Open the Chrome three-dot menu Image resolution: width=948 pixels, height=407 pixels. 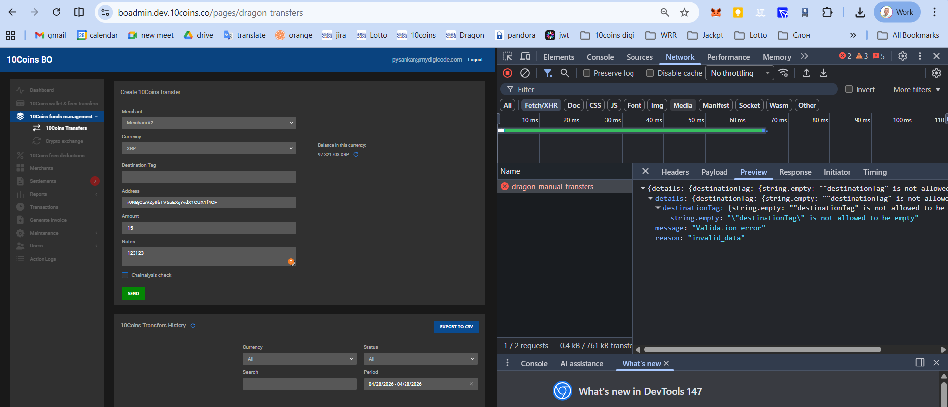pos(934,12)
